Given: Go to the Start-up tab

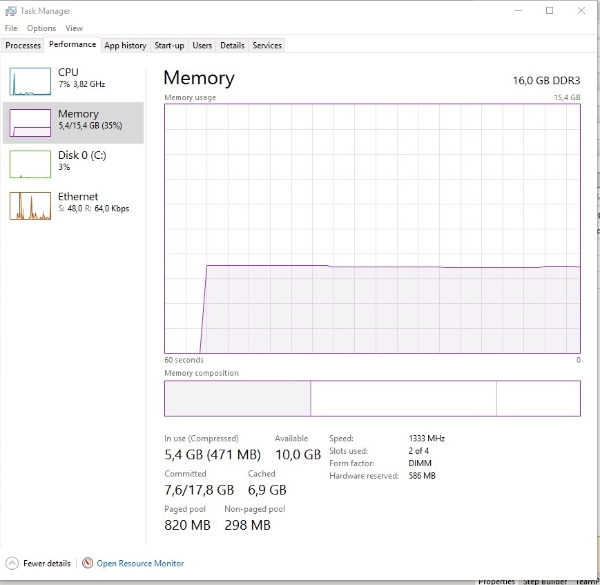Looking at the screenshot, I should 169,46.
